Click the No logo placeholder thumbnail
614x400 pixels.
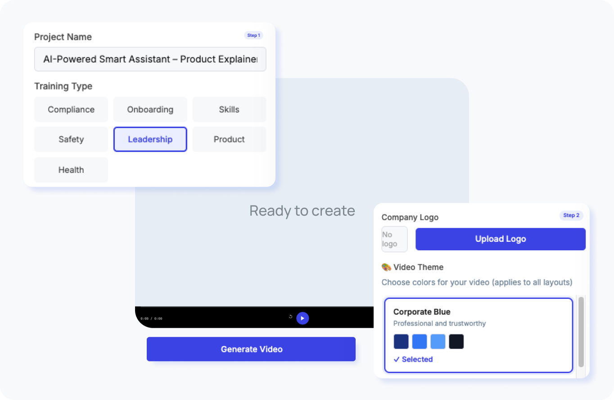point(394,239)
